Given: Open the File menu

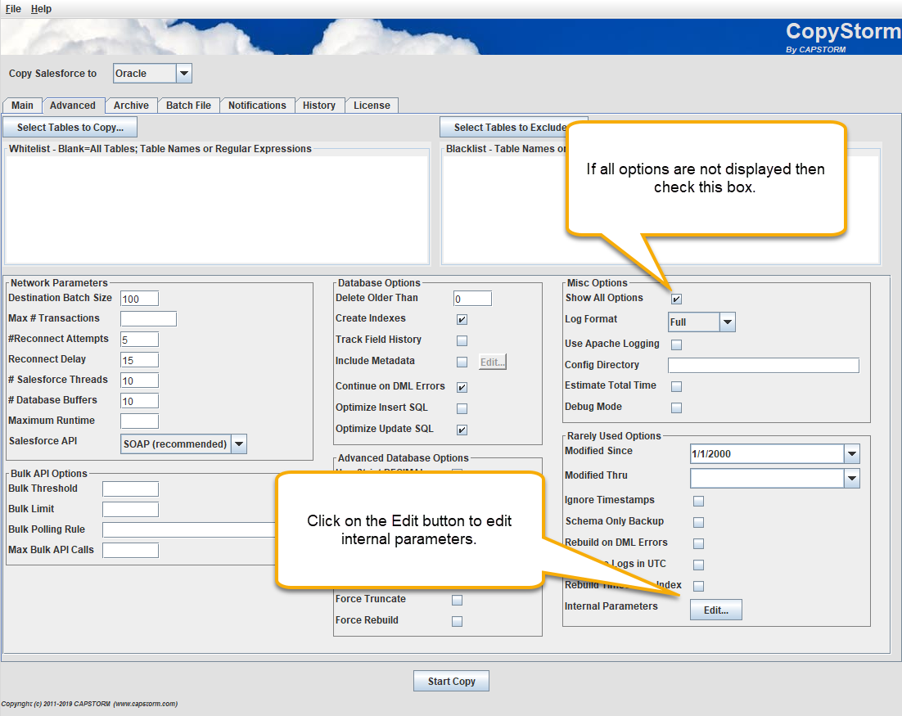Looking at the screenshot, I should pos(13,9).
